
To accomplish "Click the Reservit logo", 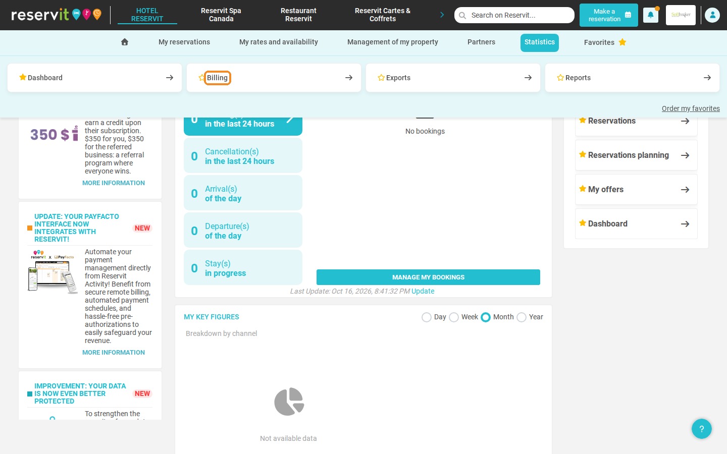I will tap(56, 15).
